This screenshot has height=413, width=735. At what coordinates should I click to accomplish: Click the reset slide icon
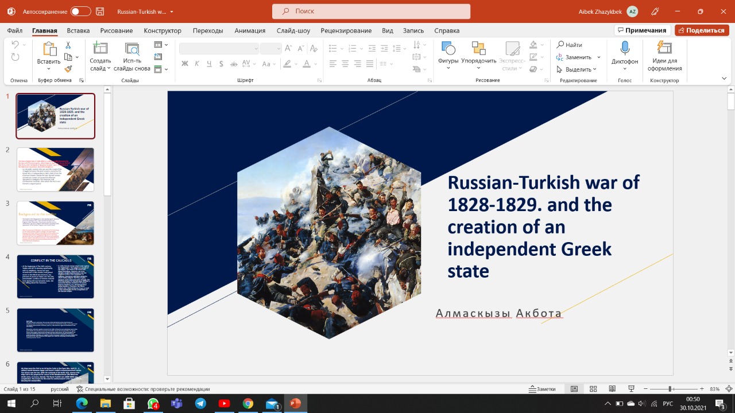pos(158,57)
